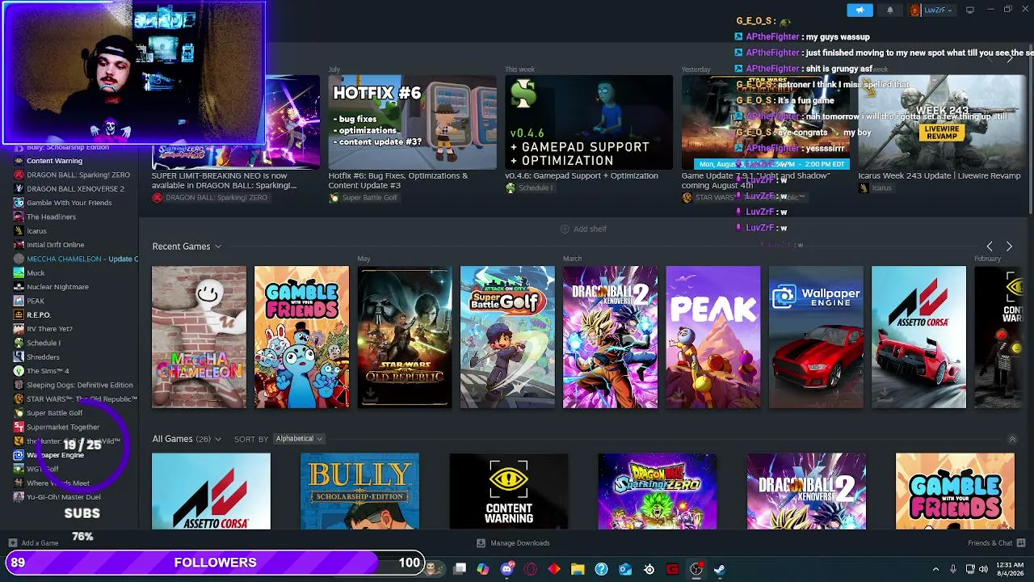This screenshot has height=582, width=1034.
Task: Click Add a Game at bottom left
Action: pyautogui.click(x=33, y=543)
